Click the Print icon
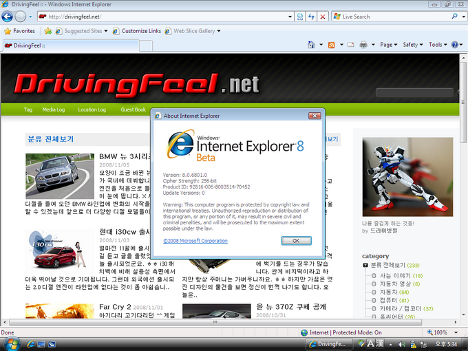 pos(363,45)
